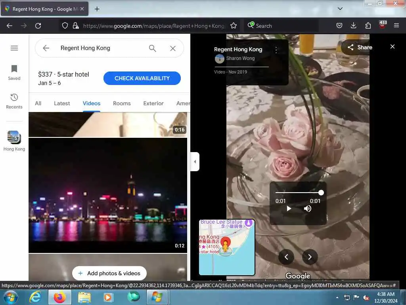This screenshot has width=406, height=305.
Task: Click the muted volume tray icon
Action: 366,298
